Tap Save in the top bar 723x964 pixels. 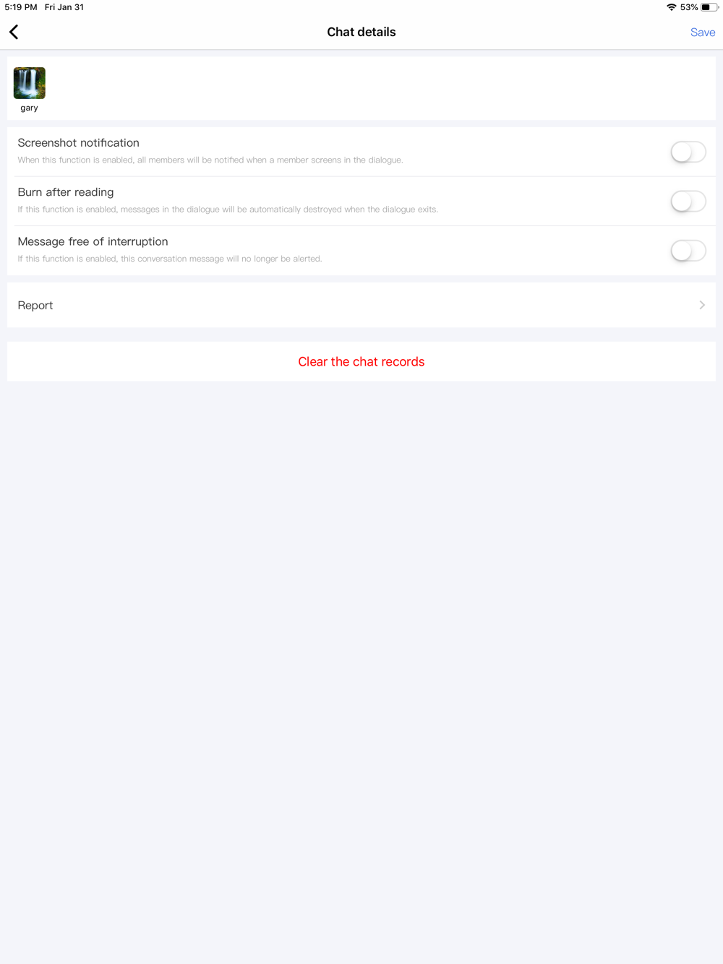pos(703,32)
